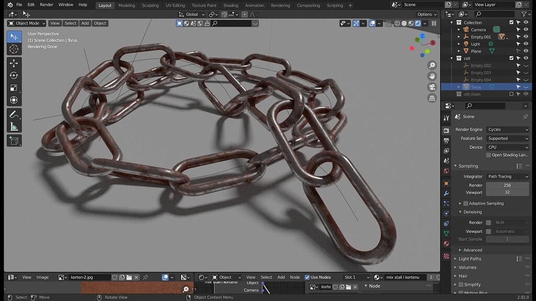Viewport: 536px width, 301px height.
Task: Open the Object Mode dropdown
Action: click(27, 23)
